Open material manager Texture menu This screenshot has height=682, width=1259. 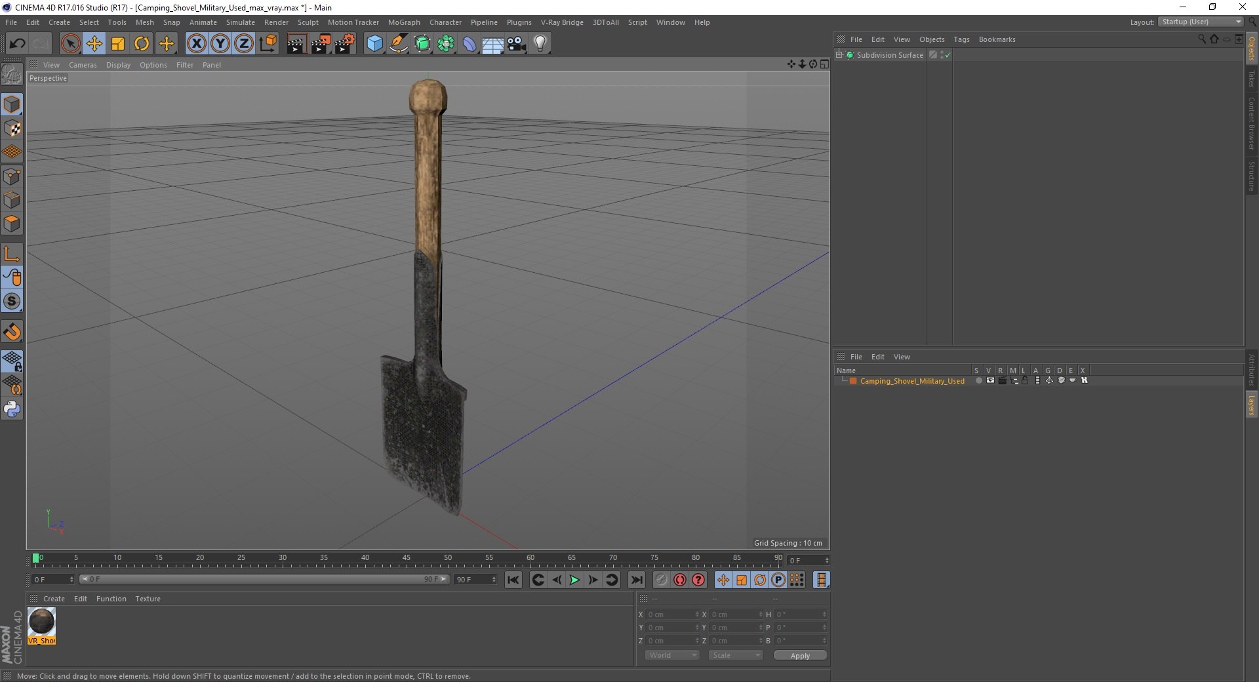tap(148, 599)
